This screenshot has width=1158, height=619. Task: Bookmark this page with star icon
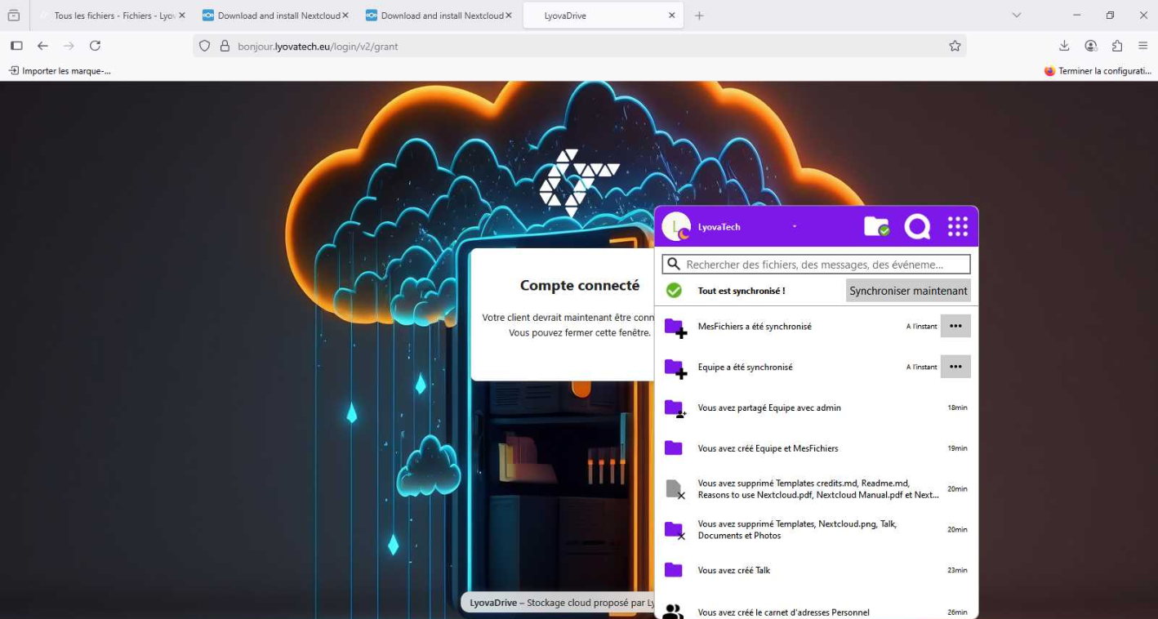955,46
